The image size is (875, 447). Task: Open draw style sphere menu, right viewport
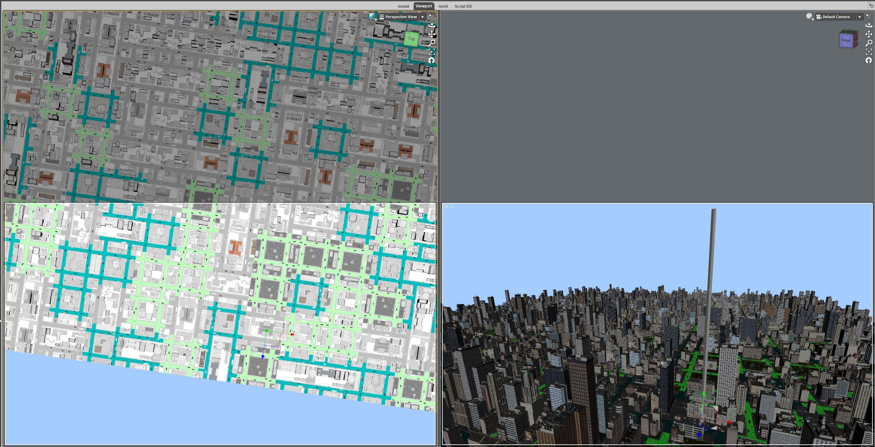(x=810, y=17)
